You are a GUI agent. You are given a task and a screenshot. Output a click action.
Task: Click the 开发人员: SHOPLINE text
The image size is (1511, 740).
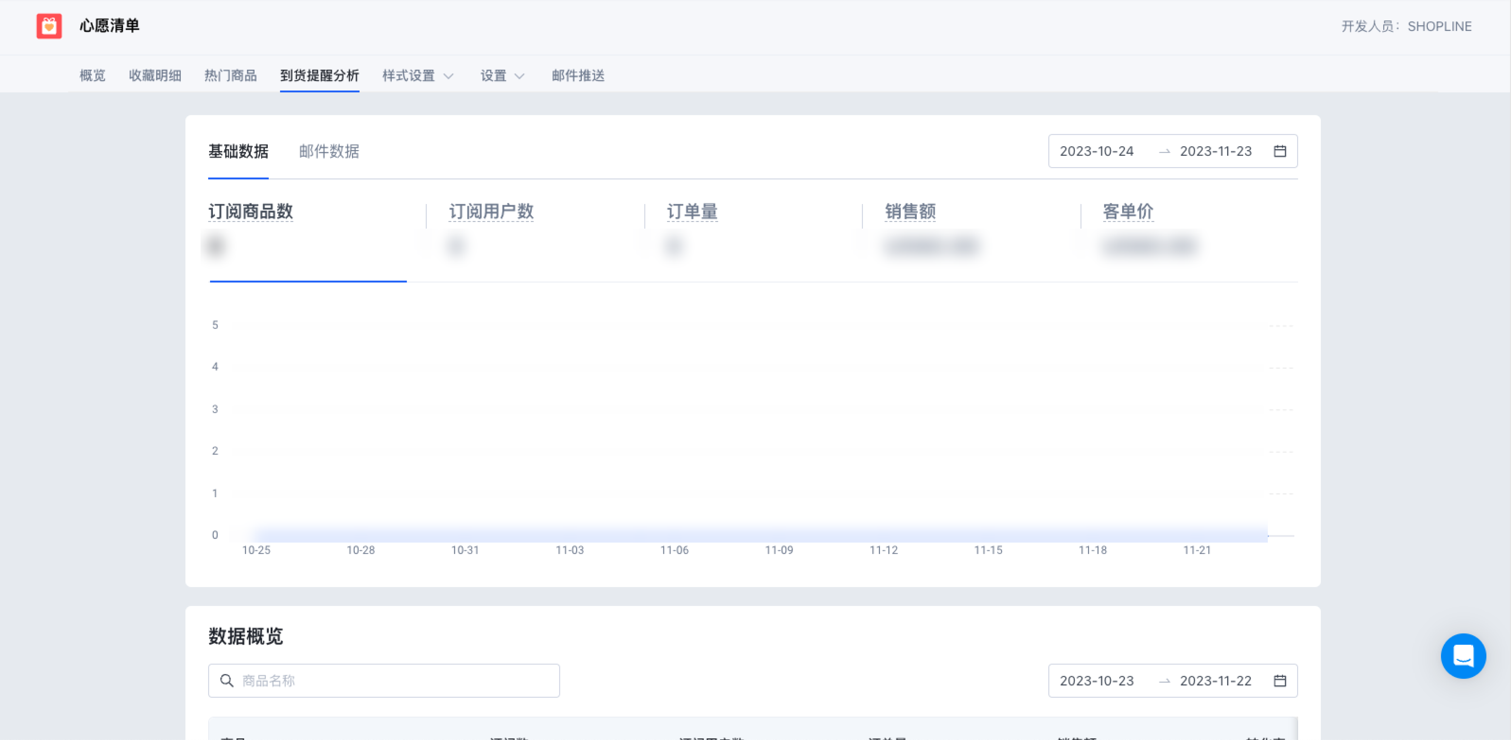(1407, 26)
